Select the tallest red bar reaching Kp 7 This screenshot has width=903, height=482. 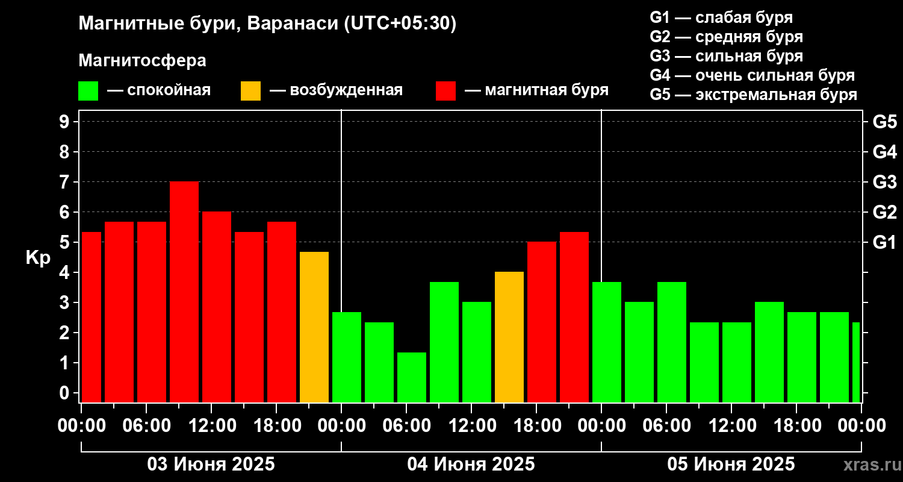coord(184,292)
